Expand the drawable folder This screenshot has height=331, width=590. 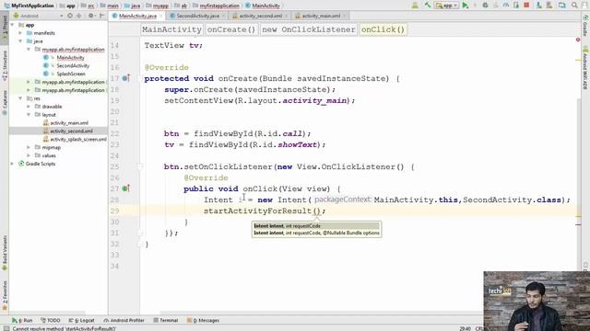(29, 107)
